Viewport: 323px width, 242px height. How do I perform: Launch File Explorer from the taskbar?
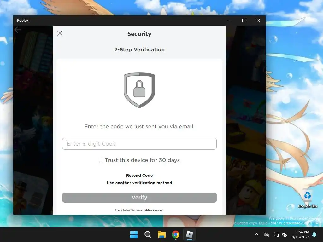[162, 234]
